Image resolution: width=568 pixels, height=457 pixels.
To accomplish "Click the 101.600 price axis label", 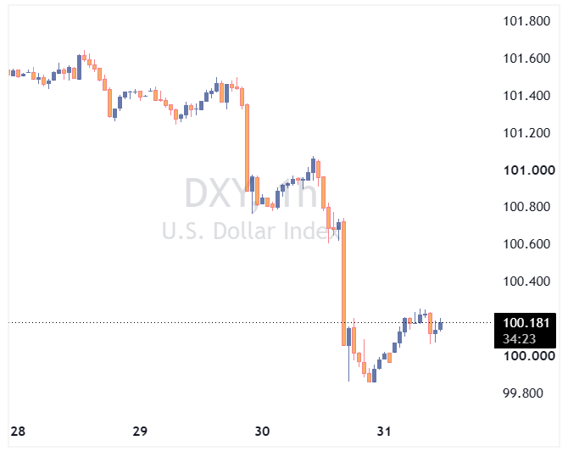I will (x=526, y=59).
